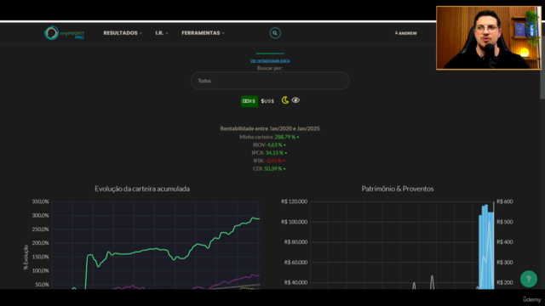This screenshot has height=306, width=545.
Task: Click the CDI 50,39 % value
Action: click(x=273, y=168)
